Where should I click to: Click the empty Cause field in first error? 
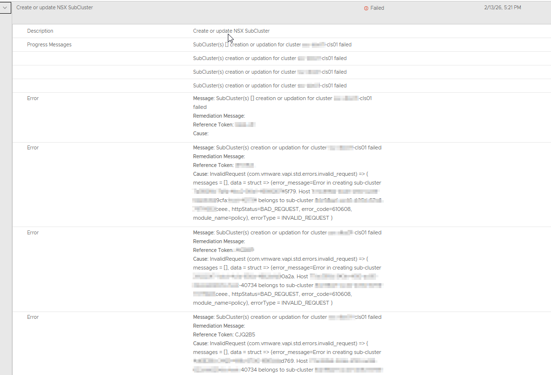[x=201, y=134]
